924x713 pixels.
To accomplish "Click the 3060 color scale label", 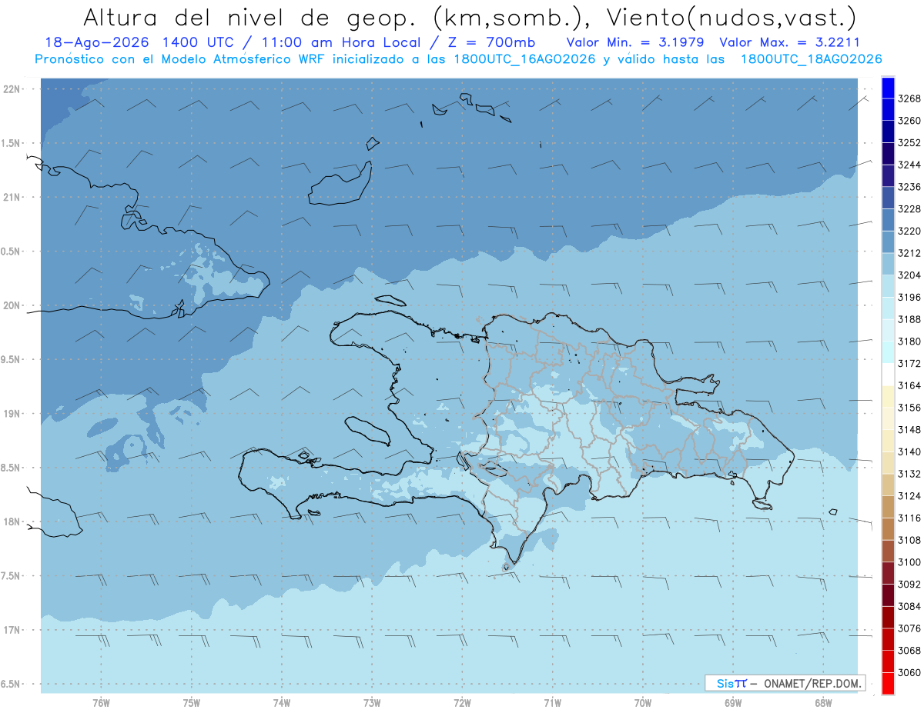I will (x=909, y=672).
